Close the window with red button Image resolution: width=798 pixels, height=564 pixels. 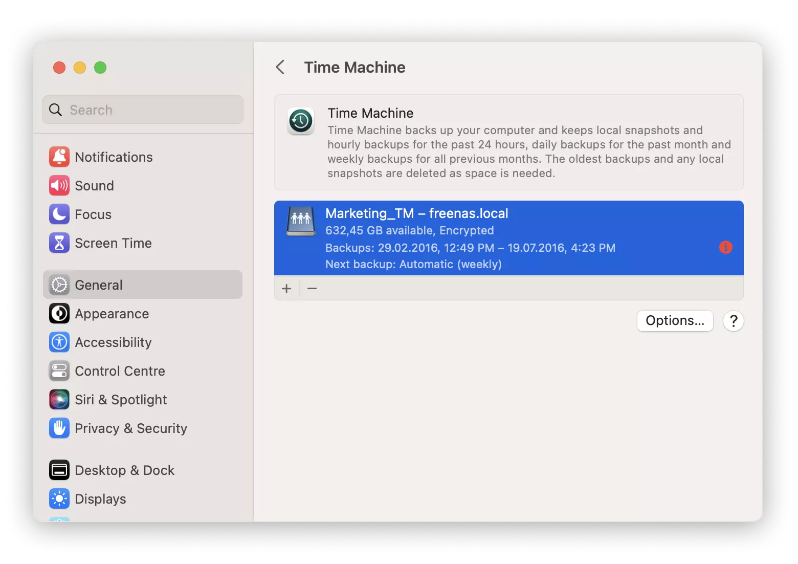point(59,68)
